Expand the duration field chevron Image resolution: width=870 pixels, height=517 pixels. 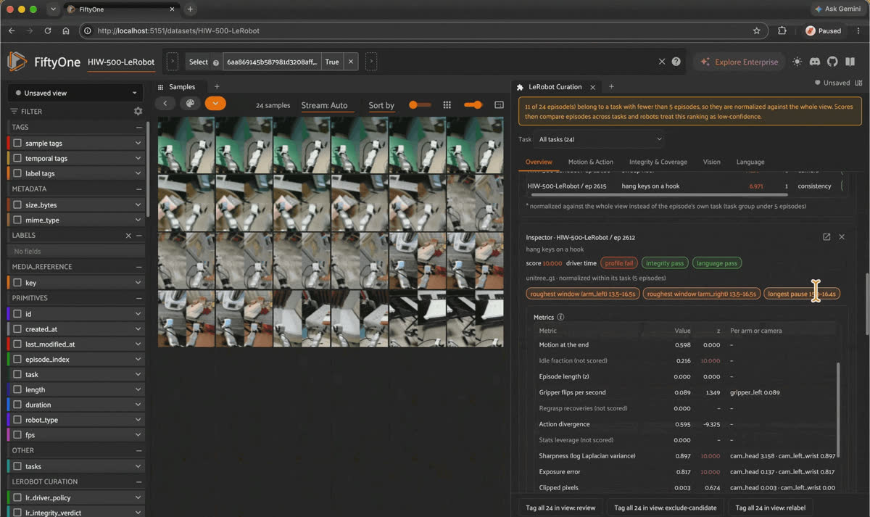[138, 405]
